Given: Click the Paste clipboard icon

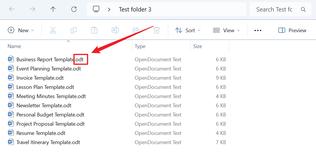Looking at the screenshot, I should tap(94, 30).
